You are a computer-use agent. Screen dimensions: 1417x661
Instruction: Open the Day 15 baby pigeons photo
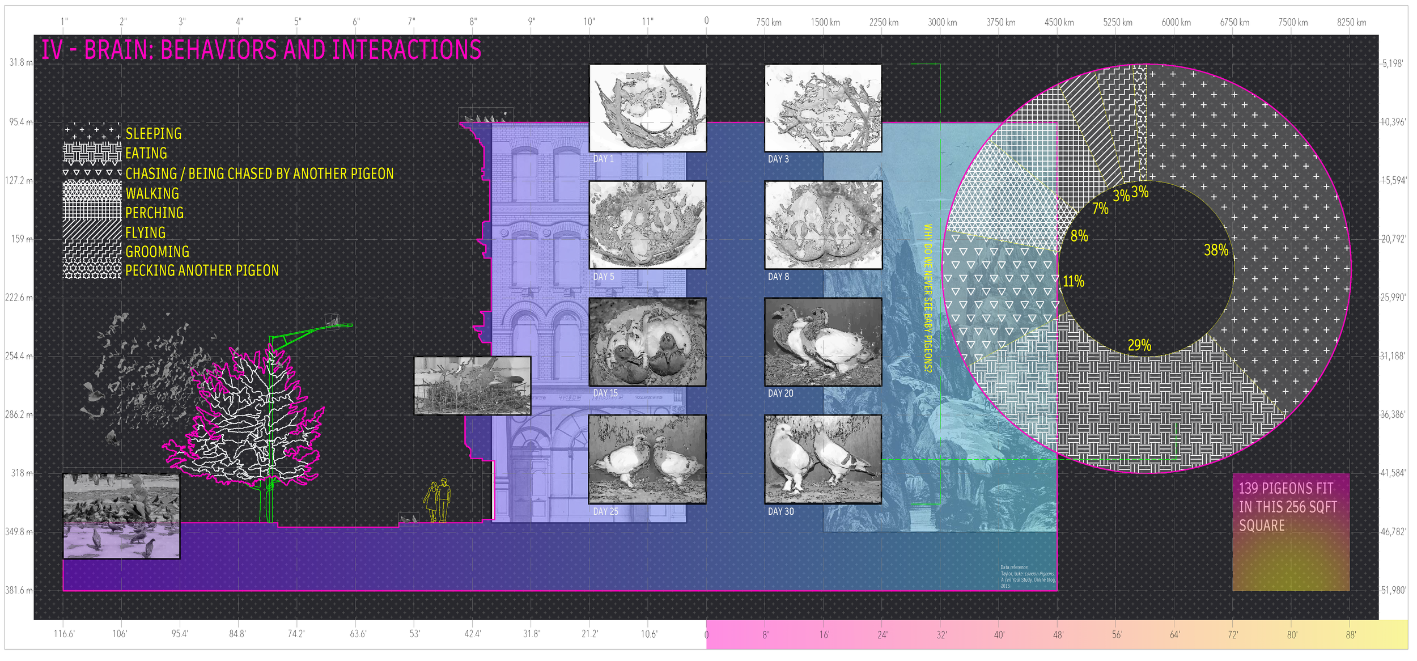(648, 342)
